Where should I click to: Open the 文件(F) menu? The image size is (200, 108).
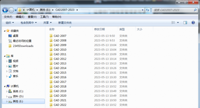pos(8,17)
